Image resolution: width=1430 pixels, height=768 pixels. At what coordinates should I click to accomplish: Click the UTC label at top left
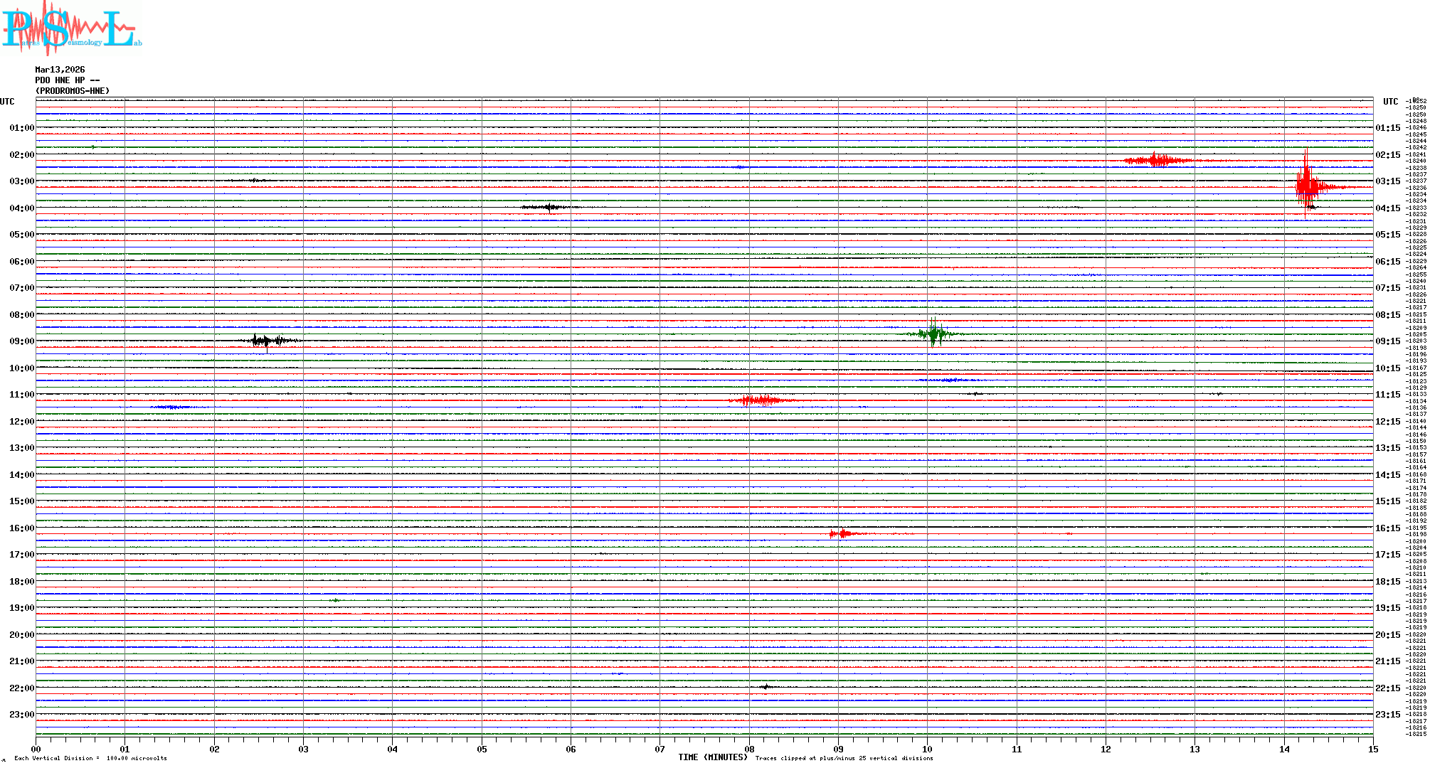7,102
